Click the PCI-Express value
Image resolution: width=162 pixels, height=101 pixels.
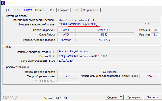[x=109, y=72]
